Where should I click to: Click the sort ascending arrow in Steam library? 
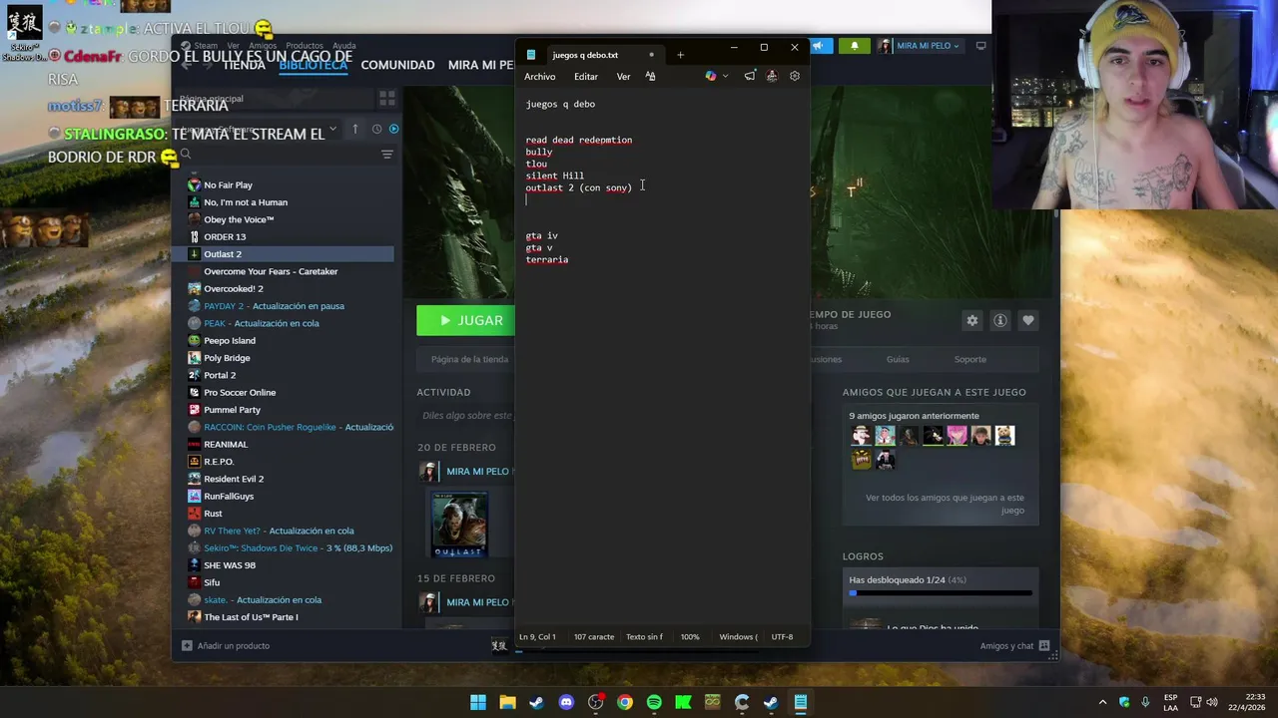click(x=354, y=129)
